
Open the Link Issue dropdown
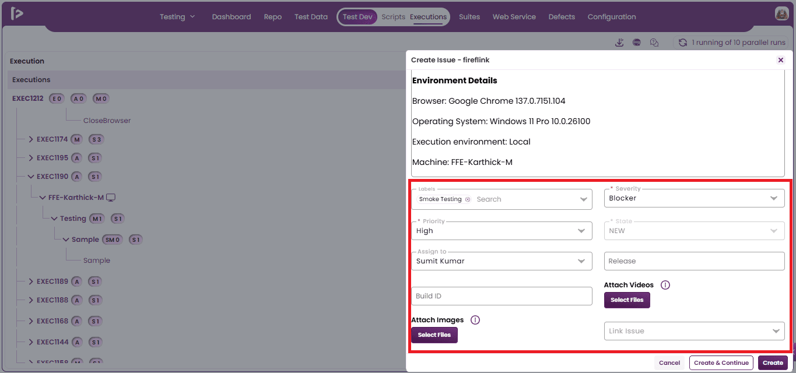(x=694, y=331)
